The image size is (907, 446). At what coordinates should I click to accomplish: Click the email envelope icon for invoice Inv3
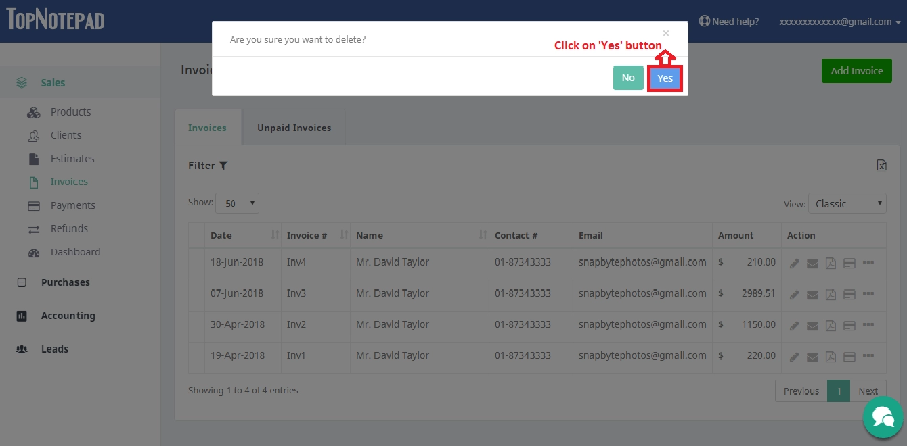[x=812, y=293]
